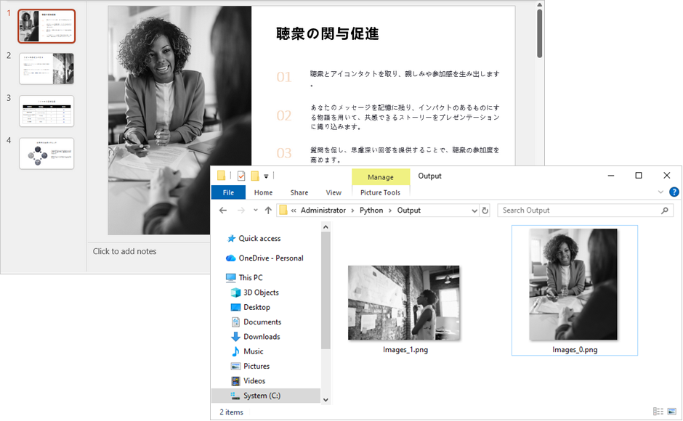Click Administrator in the address path

323,210
